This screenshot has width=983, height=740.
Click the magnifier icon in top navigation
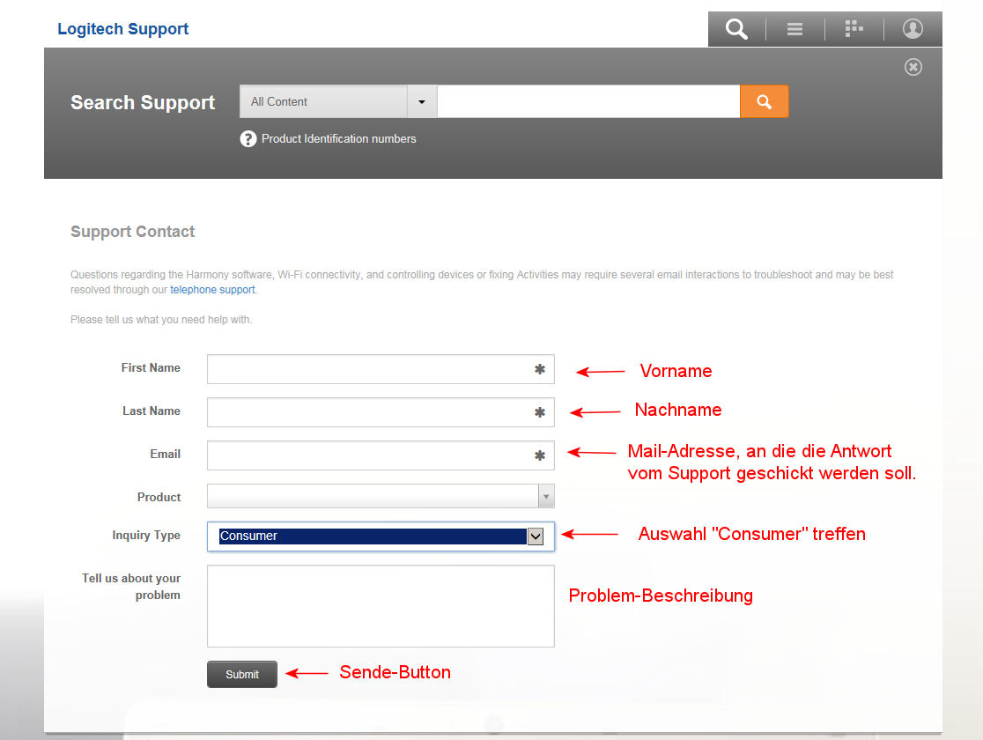(736, 29)
